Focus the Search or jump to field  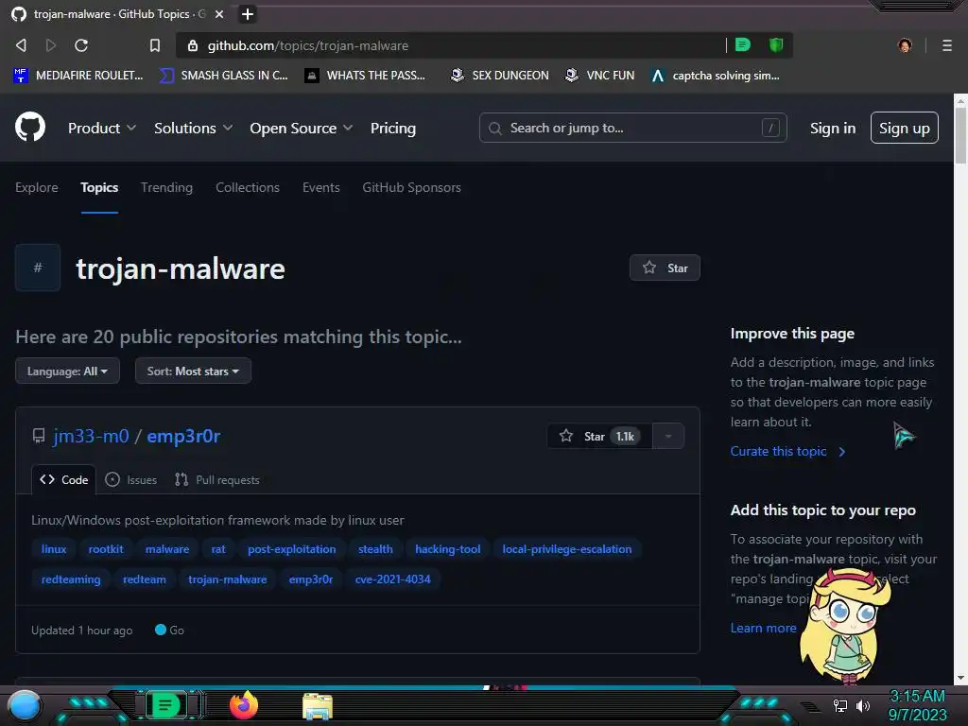click(x=632, y=128)
